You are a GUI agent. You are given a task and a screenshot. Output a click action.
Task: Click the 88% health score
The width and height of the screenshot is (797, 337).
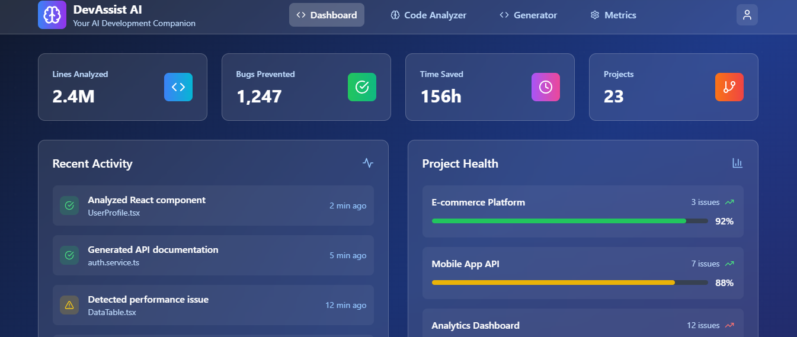click(724, 283)
